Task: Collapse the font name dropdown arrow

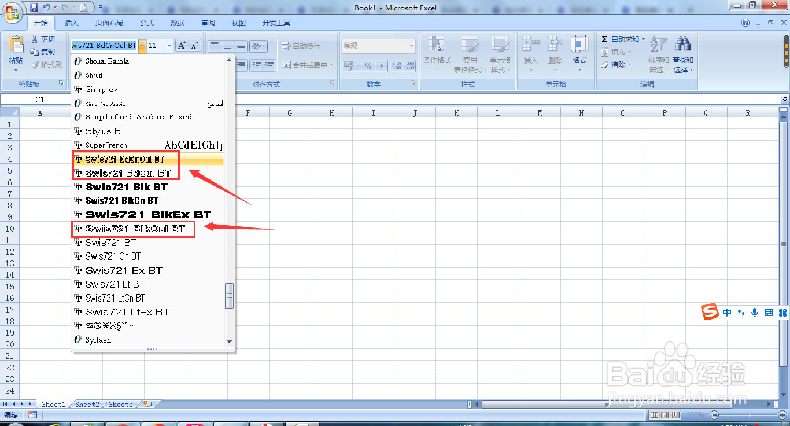Action: pyautogui.click(x=142, y=46)
